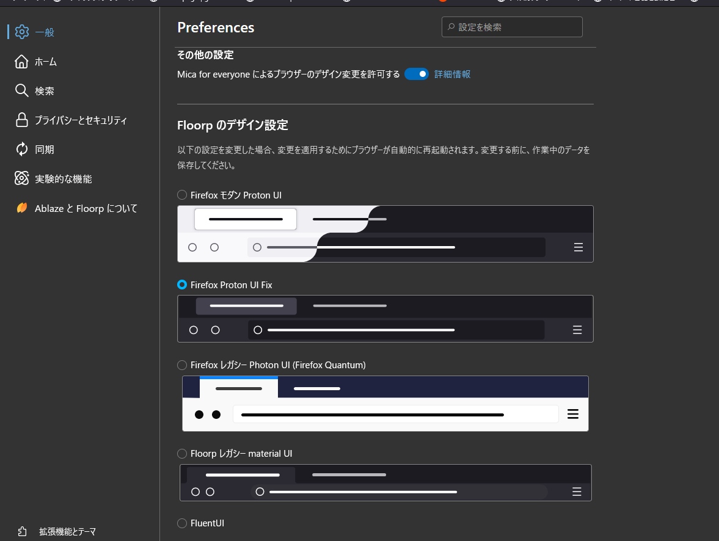Open 拡張機能とテーマ link
The width and height of the screenshot is (719, 541).
[67, 531]
